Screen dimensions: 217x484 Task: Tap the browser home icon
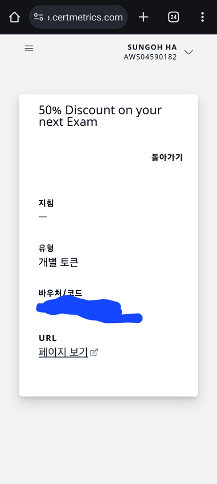tap(15, 17)
